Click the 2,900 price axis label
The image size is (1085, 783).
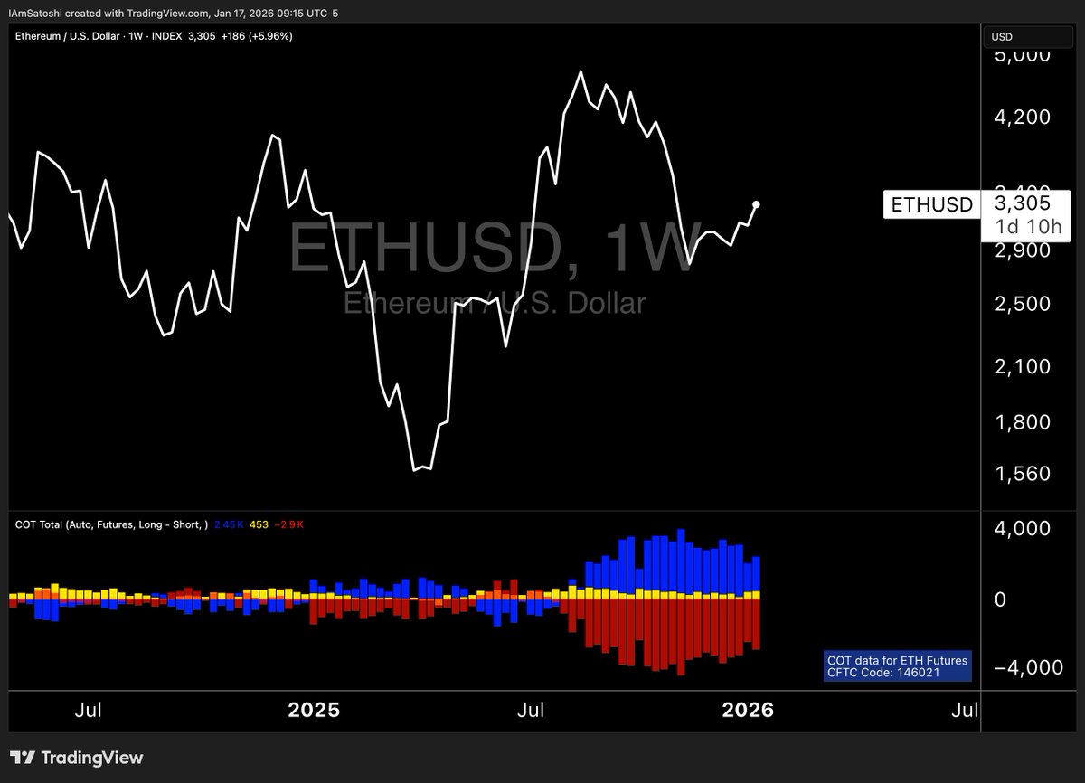[1022, 250]
